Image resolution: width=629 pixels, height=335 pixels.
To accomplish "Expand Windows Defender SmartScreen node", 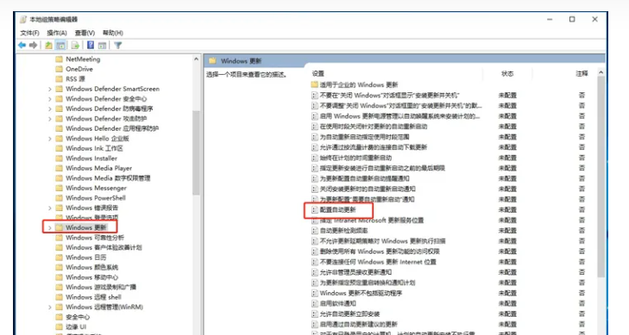I will click(50, 89).
